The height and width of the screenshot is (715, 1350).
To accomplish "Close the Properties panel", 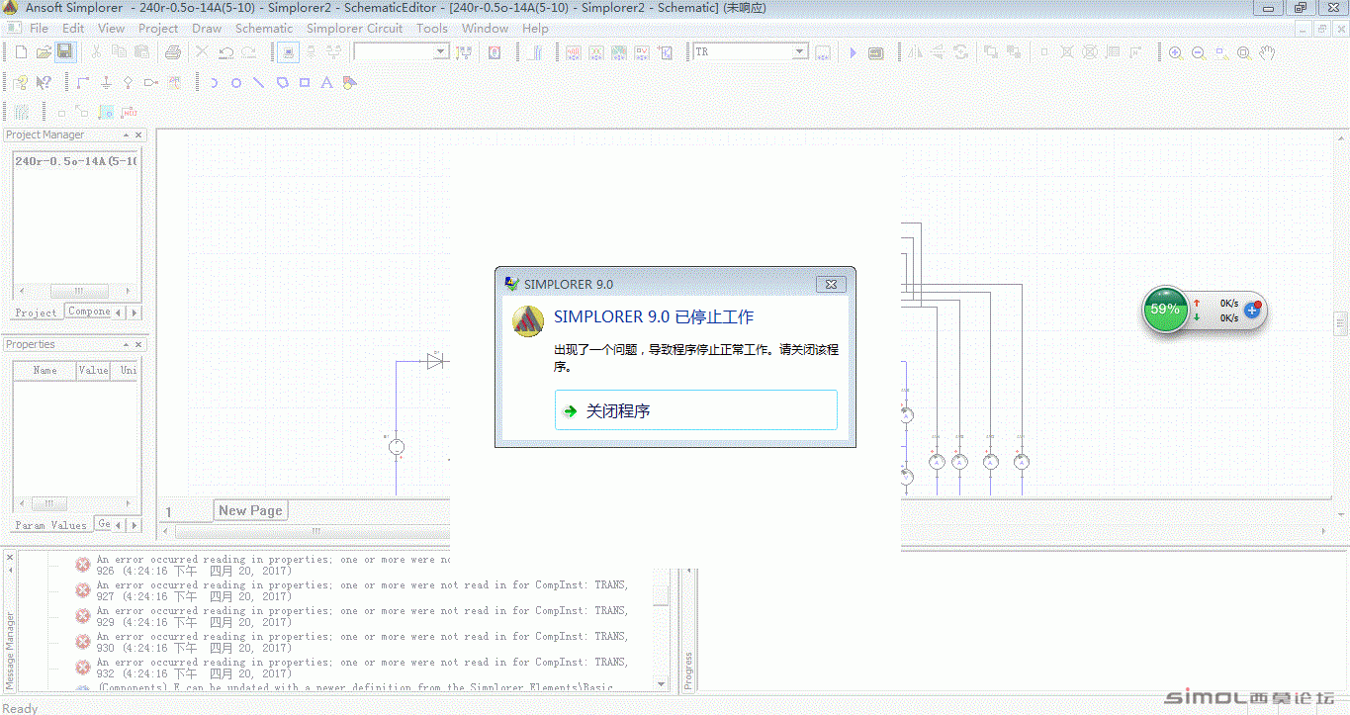I will point(138,344).
